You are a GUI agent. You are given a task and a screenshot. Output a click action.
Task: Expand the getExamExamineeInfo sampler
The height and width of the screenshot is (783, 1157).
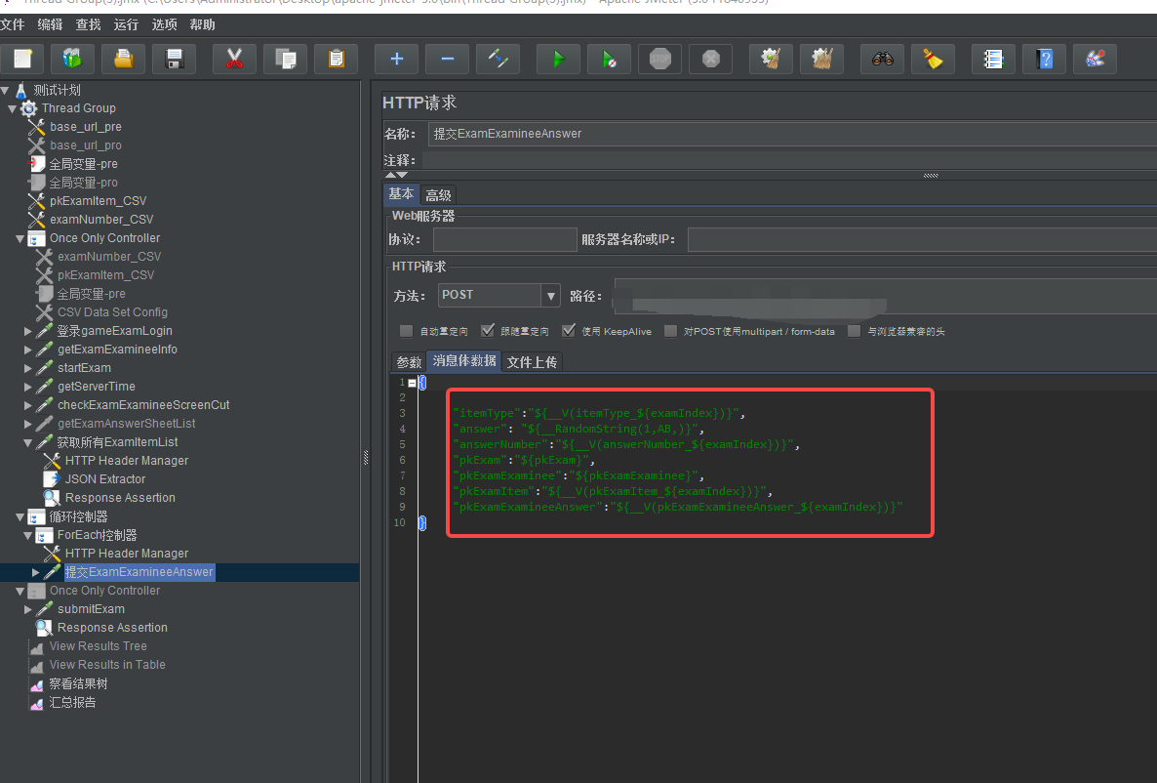[x=28, y=350]
